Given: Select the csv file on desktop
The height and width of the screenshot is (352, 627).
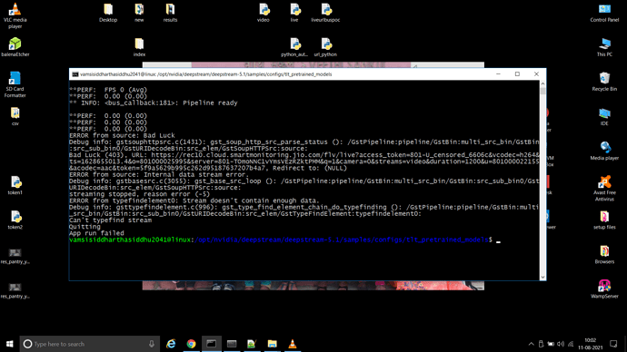Looking at the screenshot, I should click(15, 116).
